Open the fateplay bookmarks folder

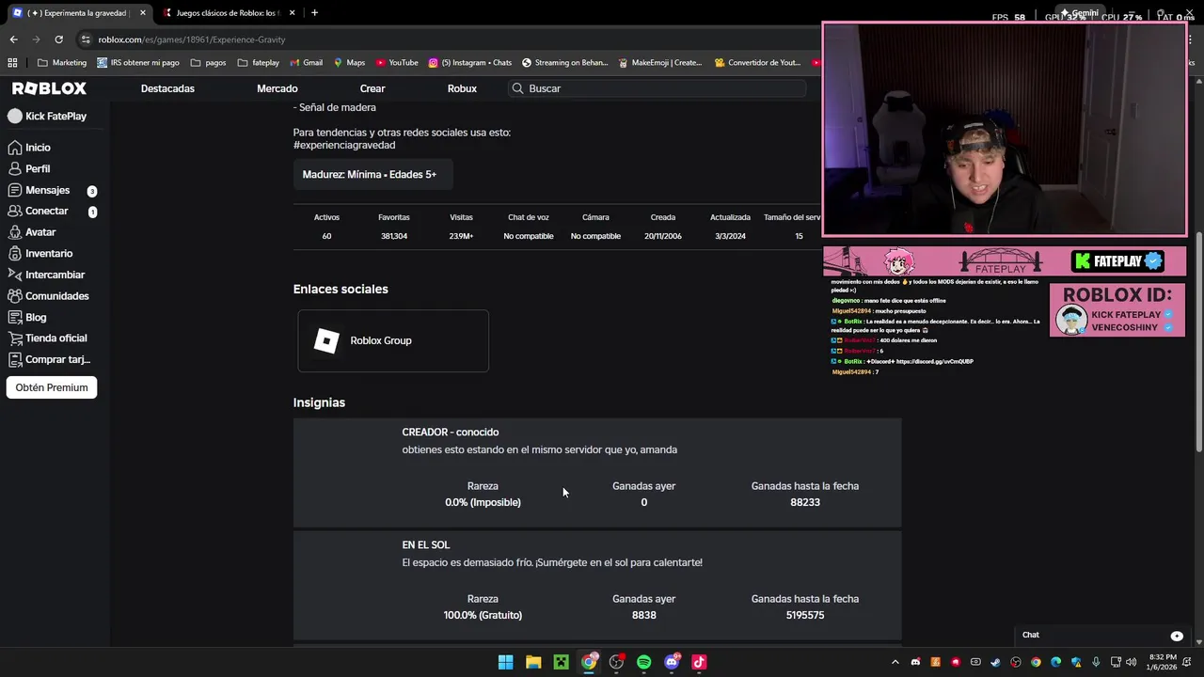(259, 63)
